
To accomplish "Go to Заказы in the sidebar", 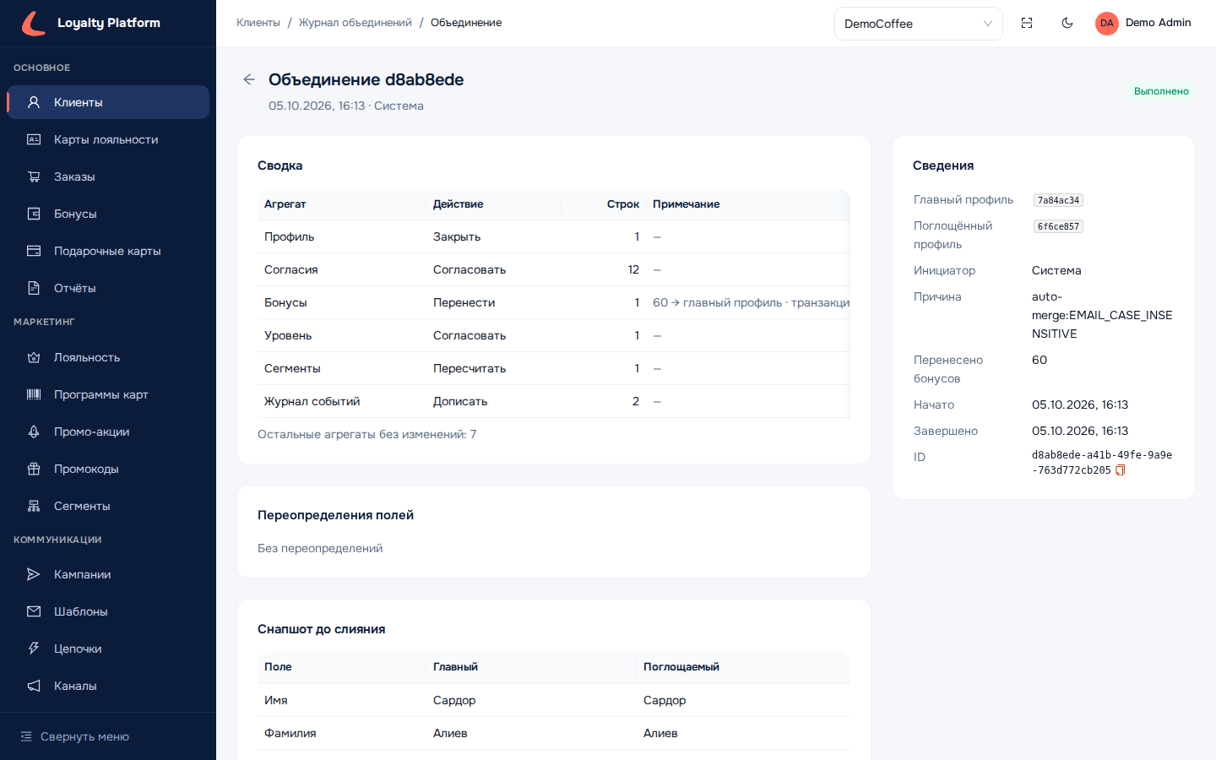I will (108, 176).
